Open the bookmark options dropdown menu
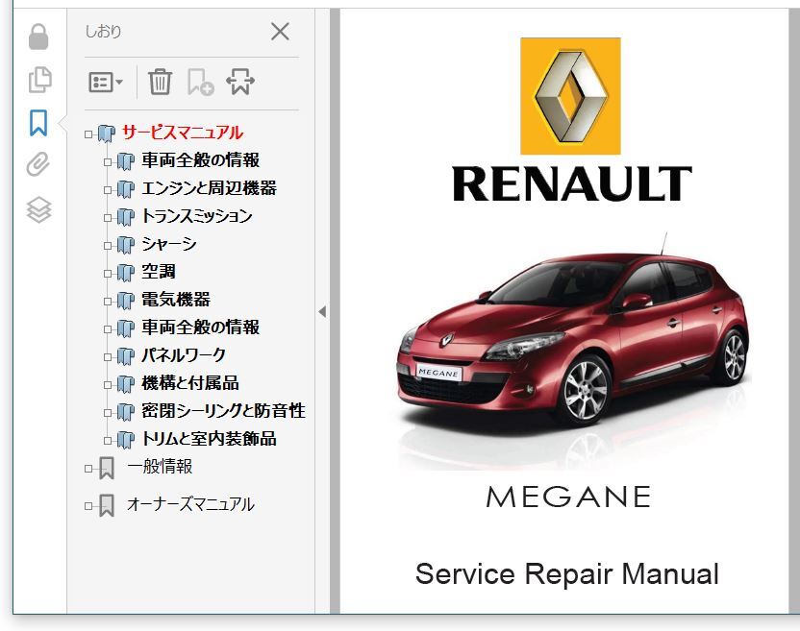800x631 pixels. pos(106,82)
